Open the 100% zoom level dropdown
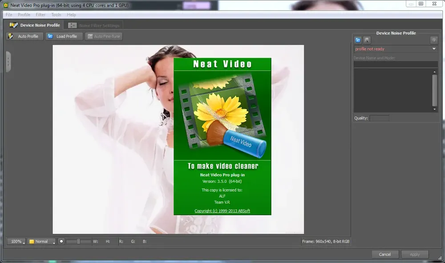 [x=16, y=242]
